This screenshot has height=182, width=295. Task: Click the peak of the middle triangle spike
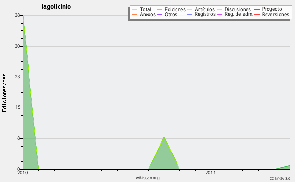164,137
